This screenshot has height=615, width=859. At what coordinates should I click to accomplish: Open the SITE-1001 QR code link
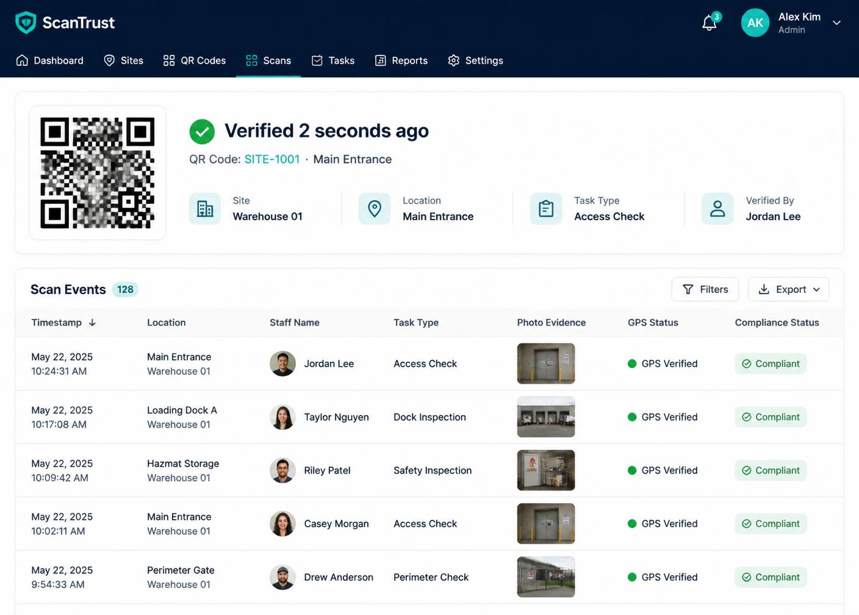[x=272, y=159]
